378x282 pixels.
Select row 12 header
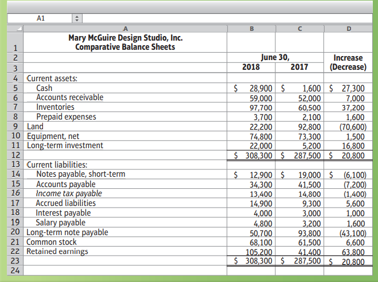(15, 155)
